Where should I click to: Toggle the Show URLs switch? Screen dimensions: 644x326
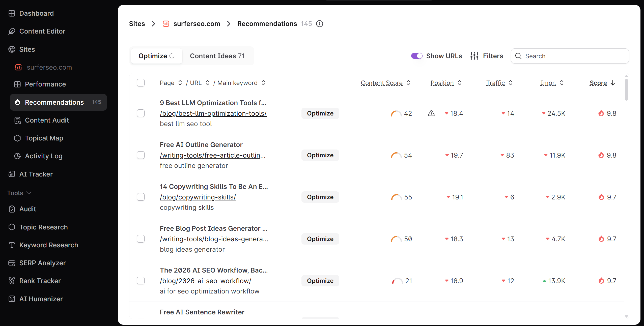(x=417, y=56)
